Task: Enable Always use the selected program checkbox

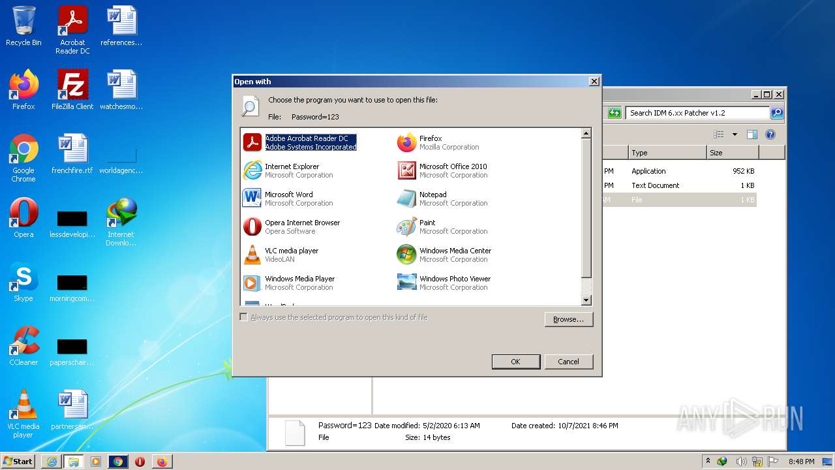Action: pyautogui.click(x=243, y=317)
